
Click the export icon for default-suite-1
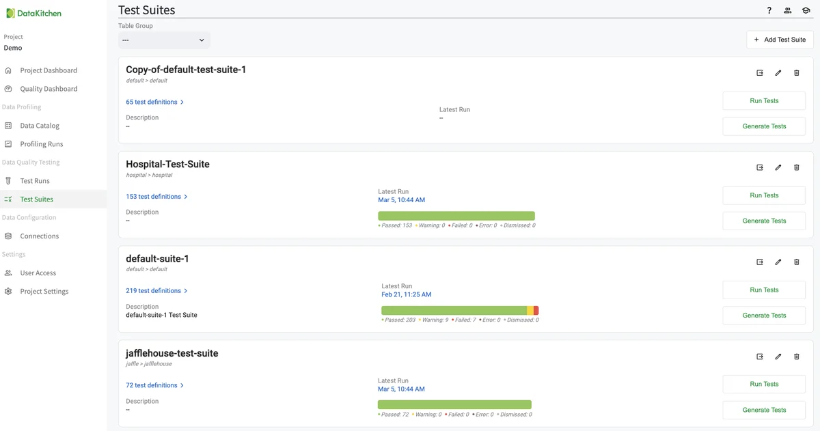tap(758, 262)
